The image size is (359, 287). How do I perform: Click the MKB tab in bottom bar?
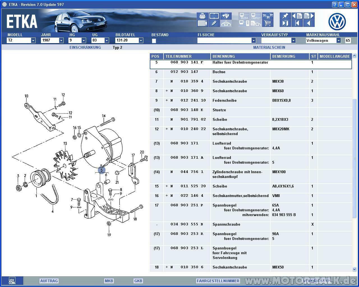coord(109,281)
